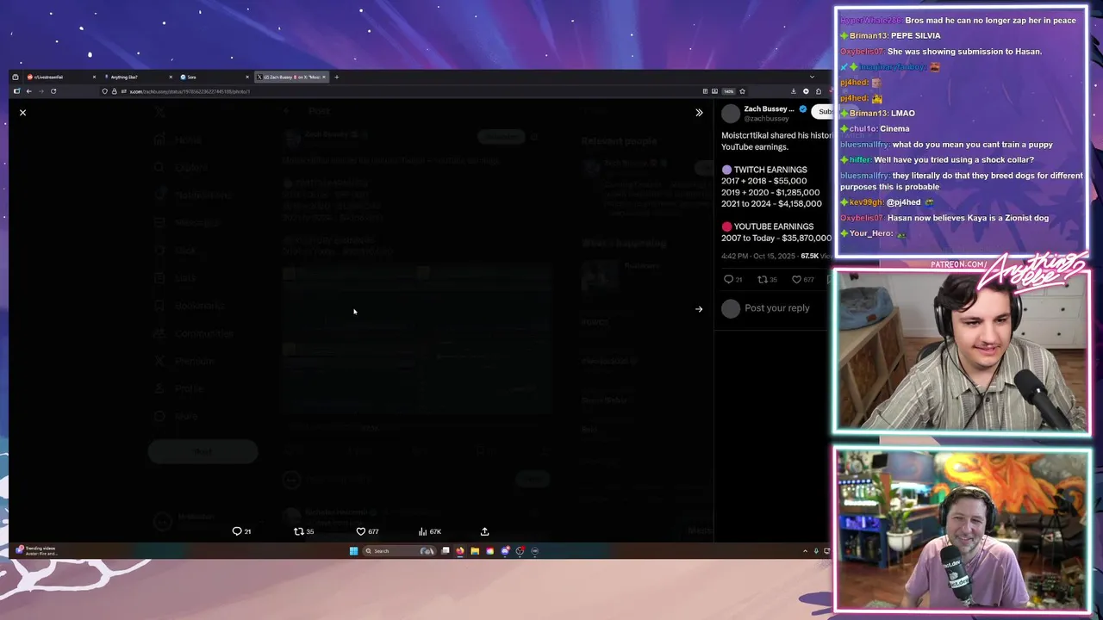Open browser downloads arrow icon
The height and width of the screenshot is (620, 1103).
[x=794, y=91]
